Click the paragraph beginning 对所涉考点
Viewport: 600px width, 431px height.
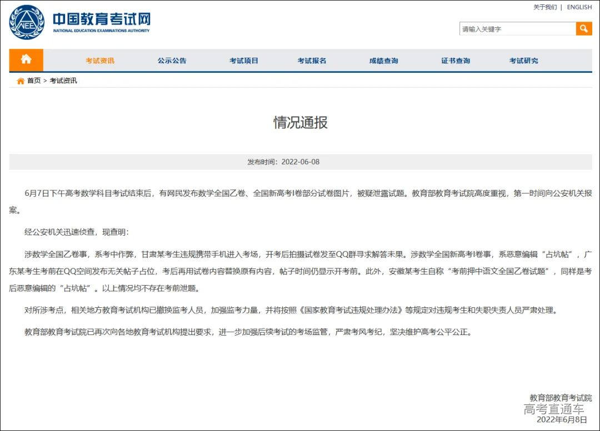(292, 310)
